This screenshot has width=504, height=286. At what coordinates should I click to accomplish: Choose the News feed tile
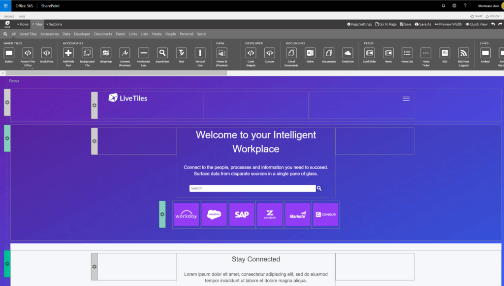pyautogui.click(x=388, y=53)
